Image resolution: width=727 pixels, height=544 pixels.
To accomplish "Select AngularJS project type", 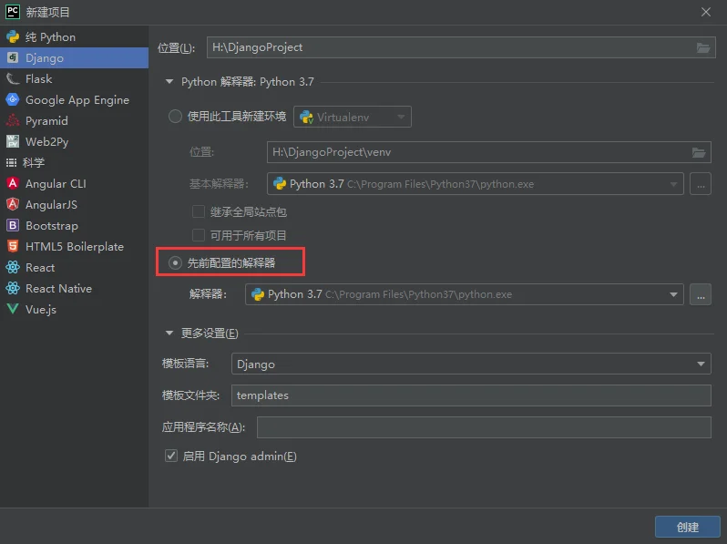I will (74, 204).
